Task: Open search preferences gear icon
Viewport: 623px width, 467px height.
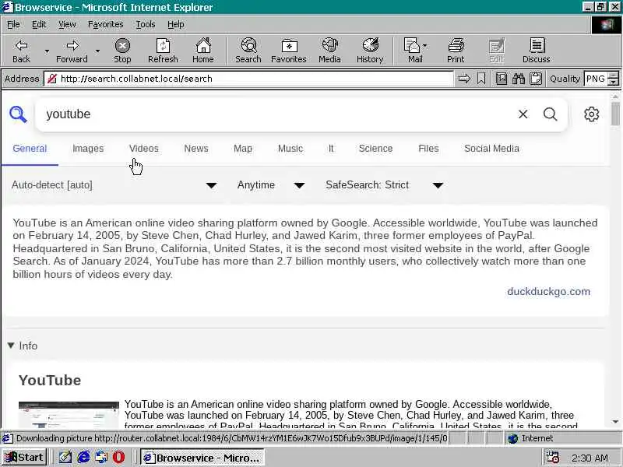Action: pos(592,114)
